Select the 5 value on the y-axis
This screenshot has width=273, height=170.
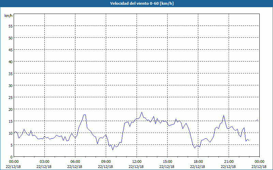12,145
